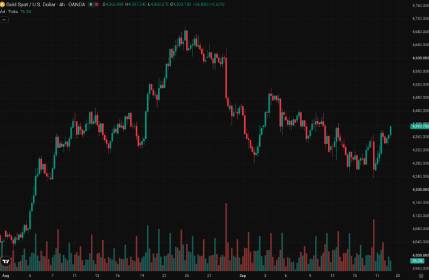Click the 4,040.000 price axis label
The width and height of the screenshot is (429, 280).
tap(420, 242)
